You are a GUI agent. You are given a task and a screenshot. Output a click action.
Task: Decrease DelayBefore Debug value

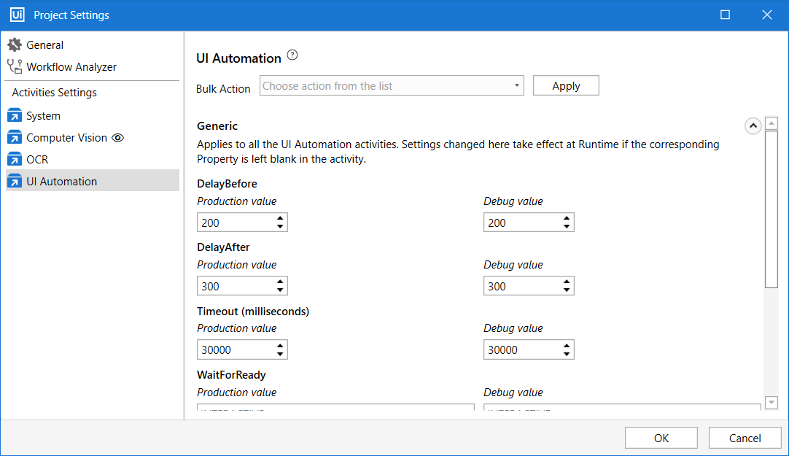click(567, 226)
